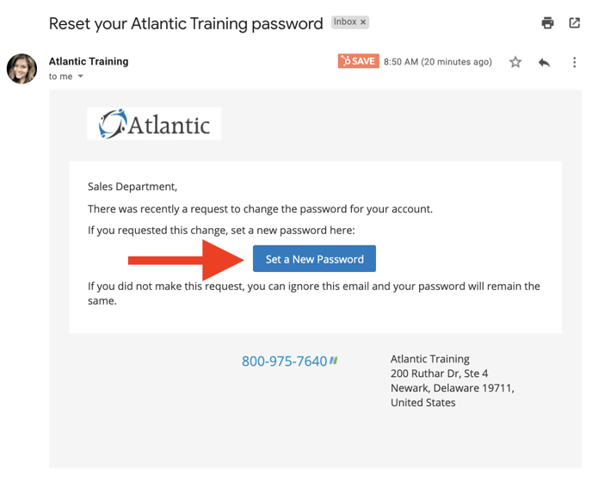Click the Atlantic logo image

(154, 124)
